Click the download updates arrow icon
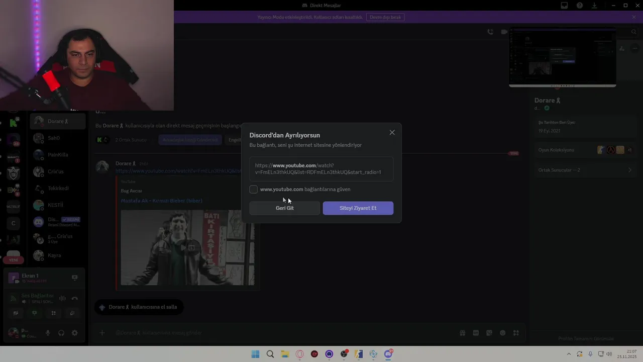 pyautogui.click(x=594, y=6)
